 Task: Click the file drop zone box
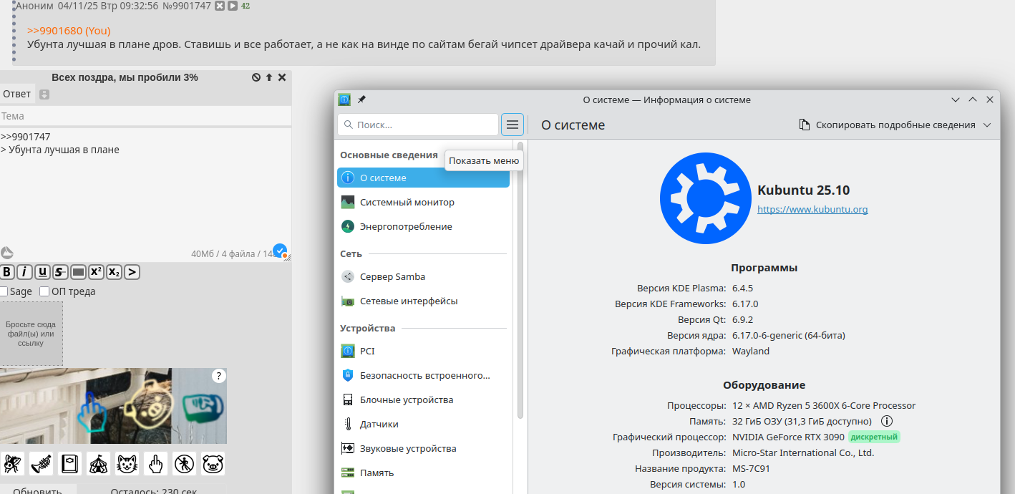(31, 334)
